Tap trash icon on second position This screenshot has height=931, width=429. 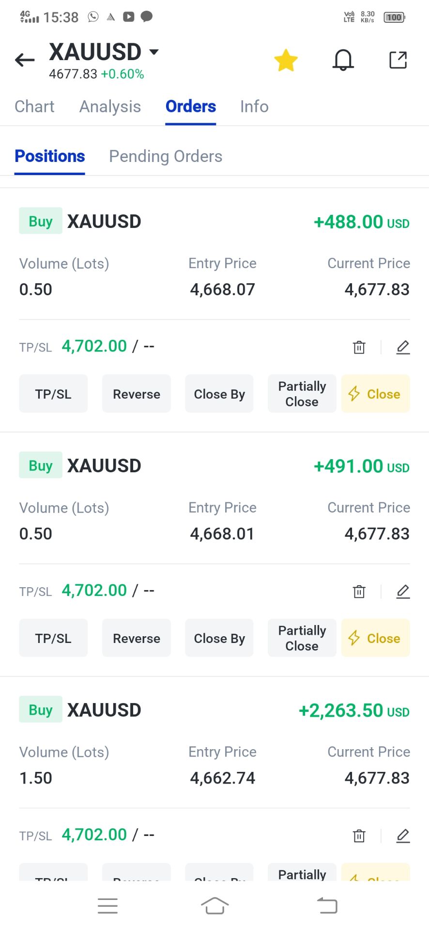point(359,592)
